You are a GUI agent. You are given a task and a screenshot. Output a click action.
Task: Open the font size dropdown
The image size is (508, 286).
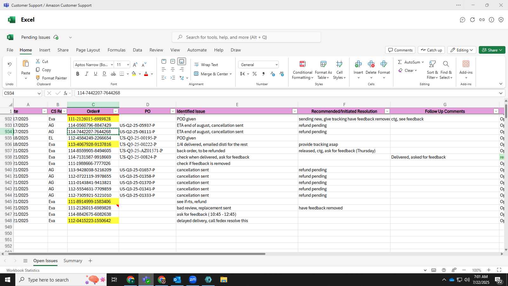[x=128, y=65]
